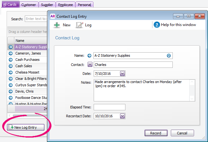Click the New toolbar label
This screenshot has height=142, width=208.
[67, 25]
